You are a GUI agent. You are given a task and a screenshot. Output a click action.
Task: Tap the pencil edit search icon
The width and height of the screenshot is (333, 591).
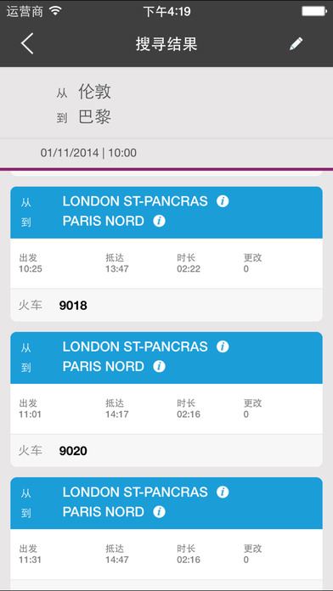296,43
